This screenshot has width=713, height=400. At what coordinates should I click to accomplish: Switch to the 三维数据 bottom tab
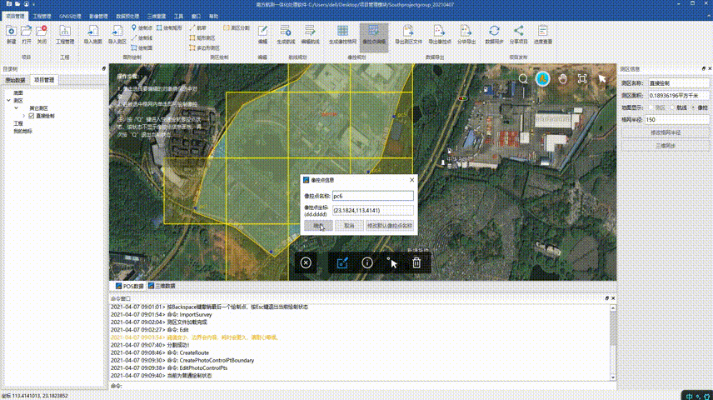[163, 285]
